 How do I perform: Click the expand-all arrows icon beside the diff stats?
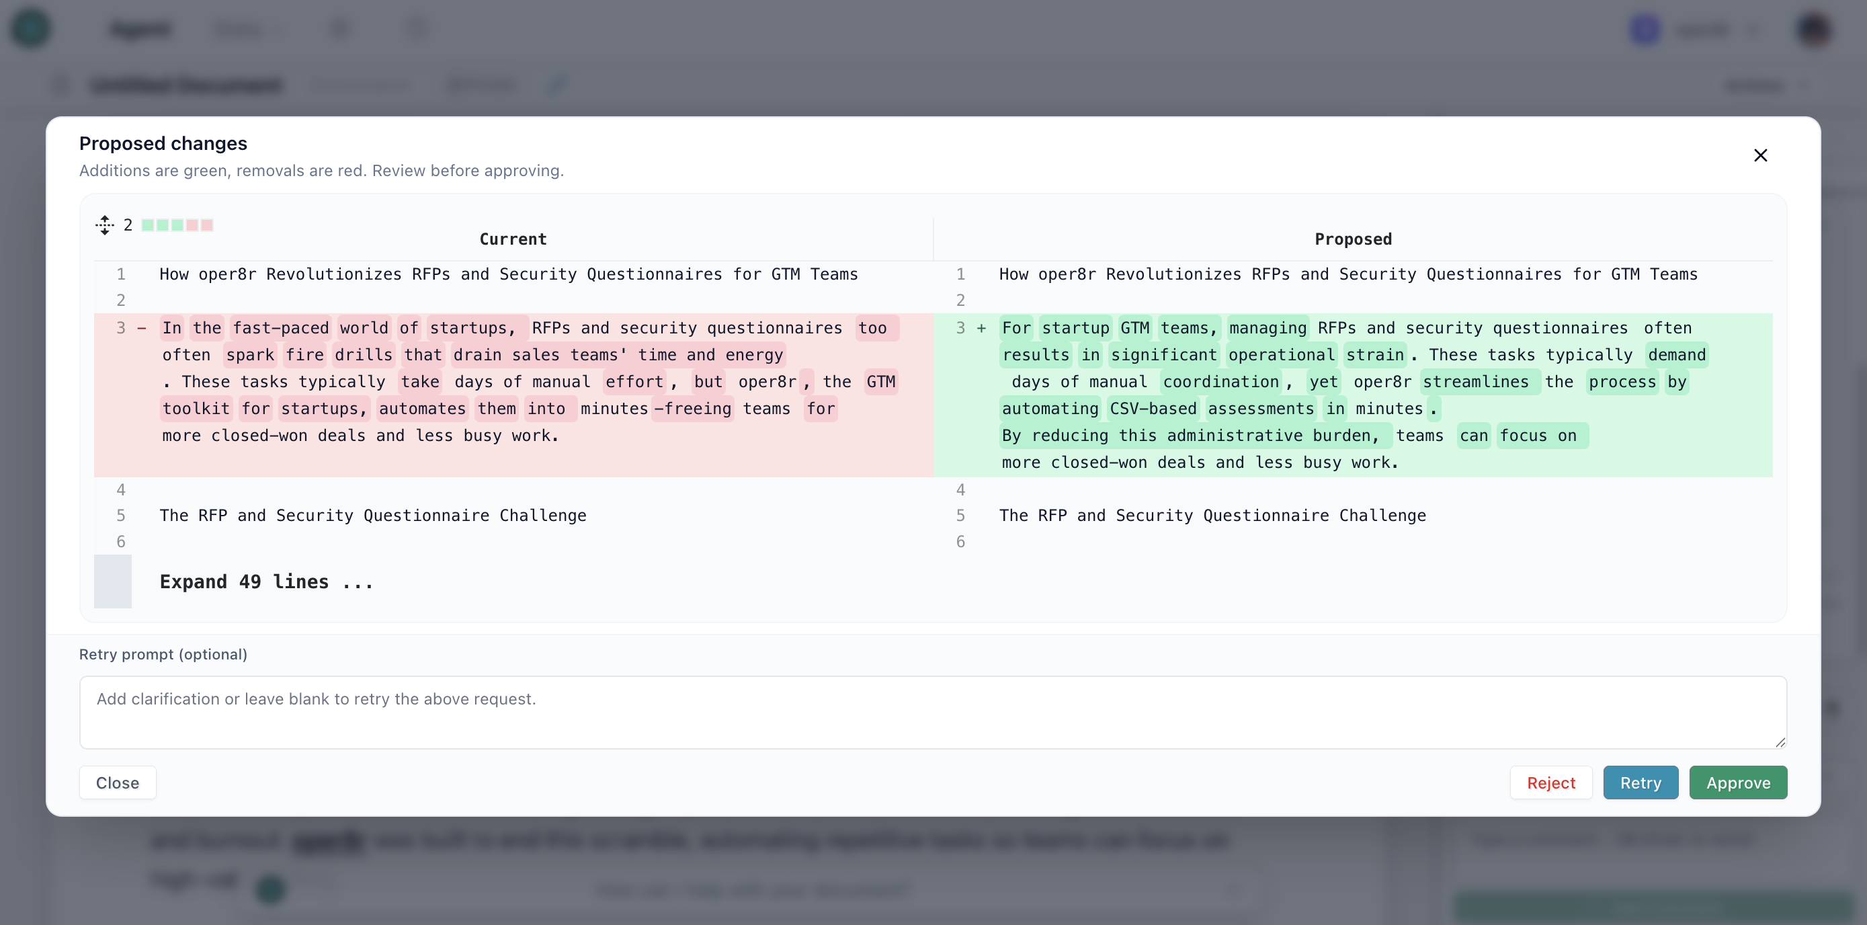coord(104,225)
